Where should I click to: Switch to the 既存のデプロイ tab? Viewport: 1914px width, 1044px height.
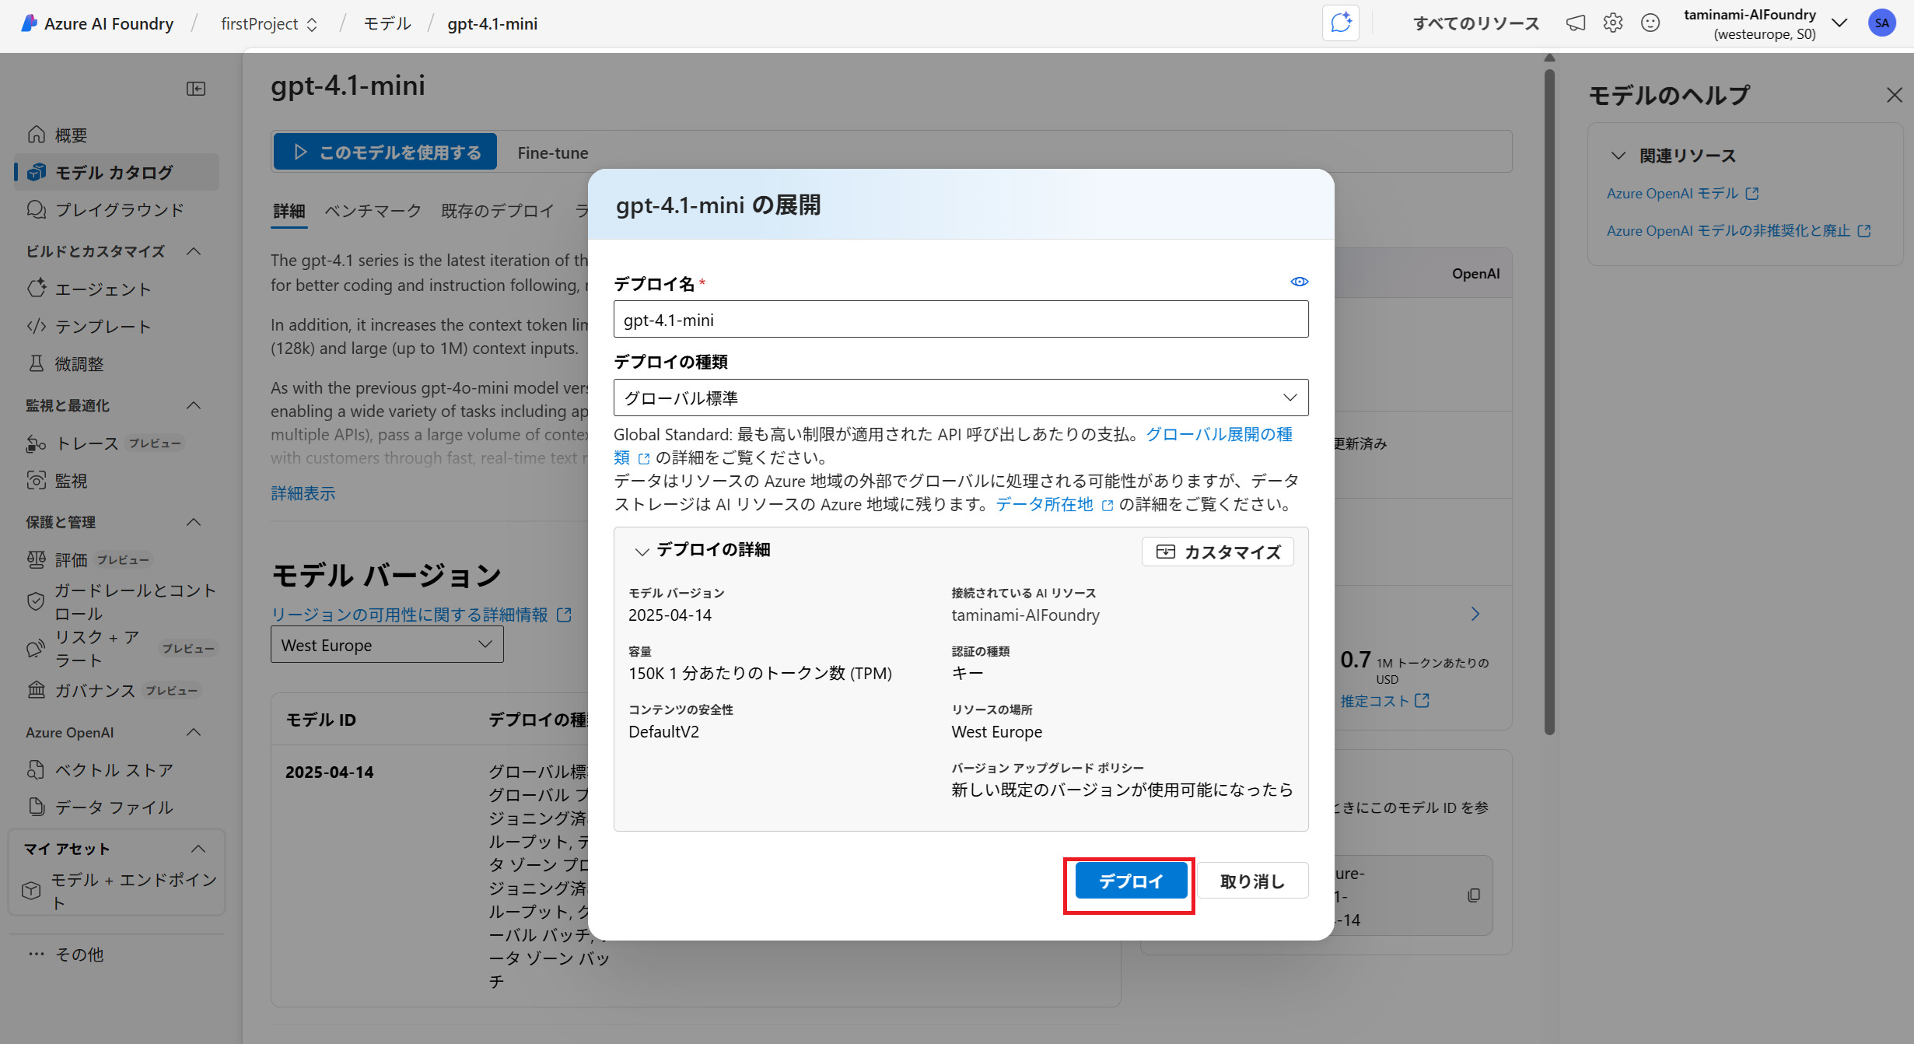coord(498,211)
